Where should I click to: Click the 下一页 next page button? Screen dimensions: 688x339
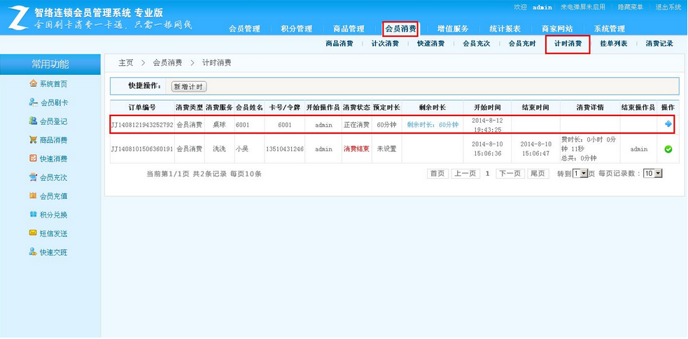(509, 173)
